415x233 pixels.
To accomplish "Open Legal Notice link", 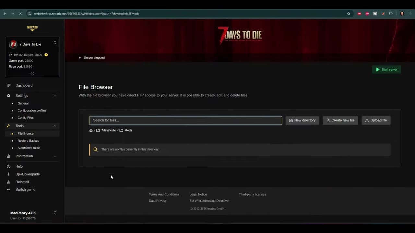I will click(198, 194).
